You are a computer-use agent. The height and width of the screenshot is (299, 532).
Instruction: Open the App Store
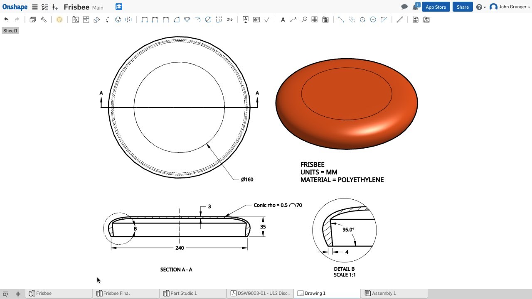436,7
